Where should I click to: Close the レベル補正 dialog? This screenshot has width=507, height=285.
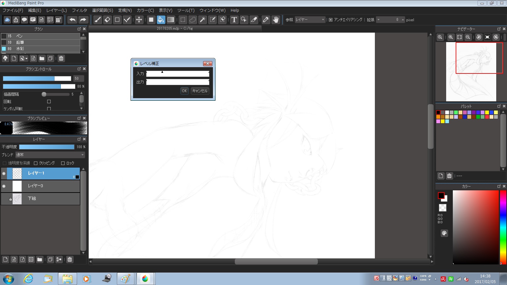(x=208, y=63)
